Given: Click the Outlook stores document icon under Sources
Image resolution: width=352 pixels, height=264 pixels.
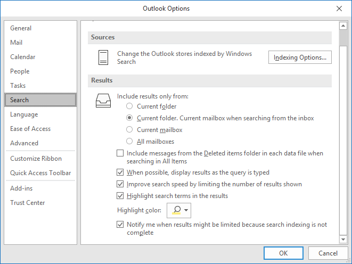Looking at the screenshot, I should (x=103, y=57).
